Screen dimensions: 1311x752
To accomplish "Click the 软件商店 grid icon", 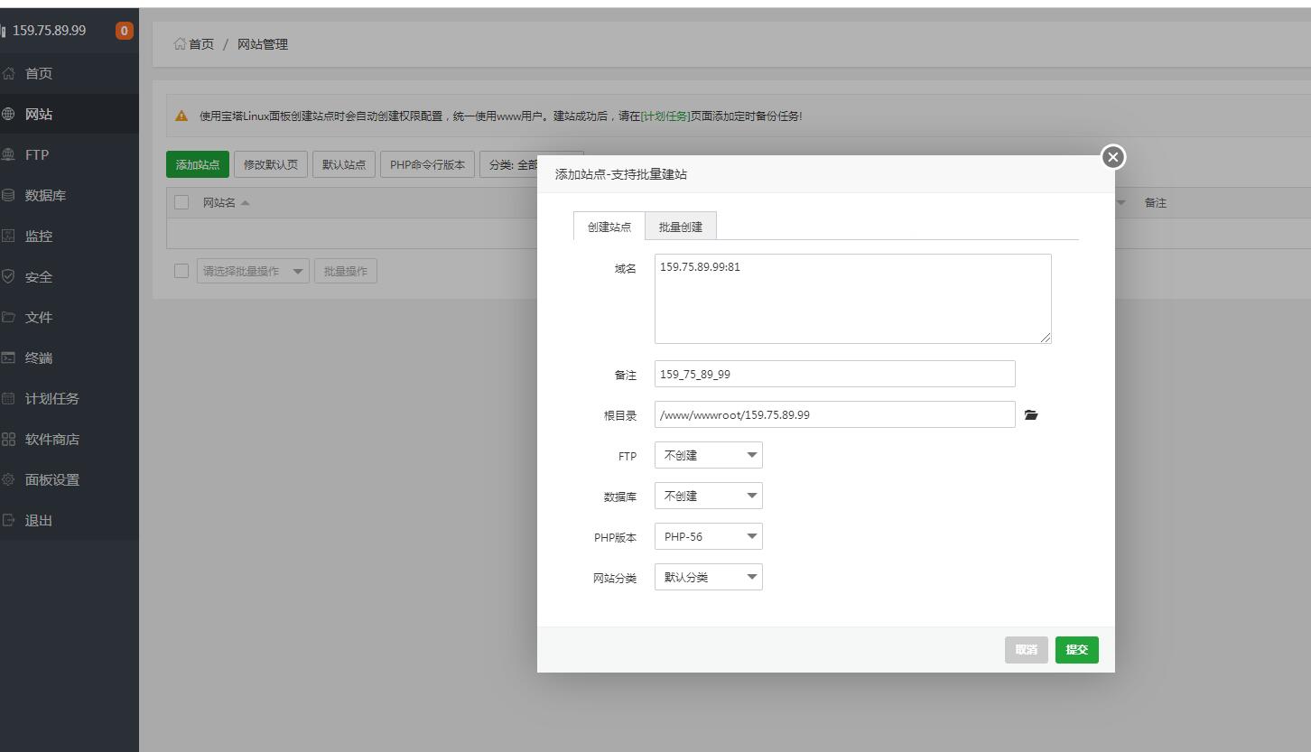I will [9, 440].
